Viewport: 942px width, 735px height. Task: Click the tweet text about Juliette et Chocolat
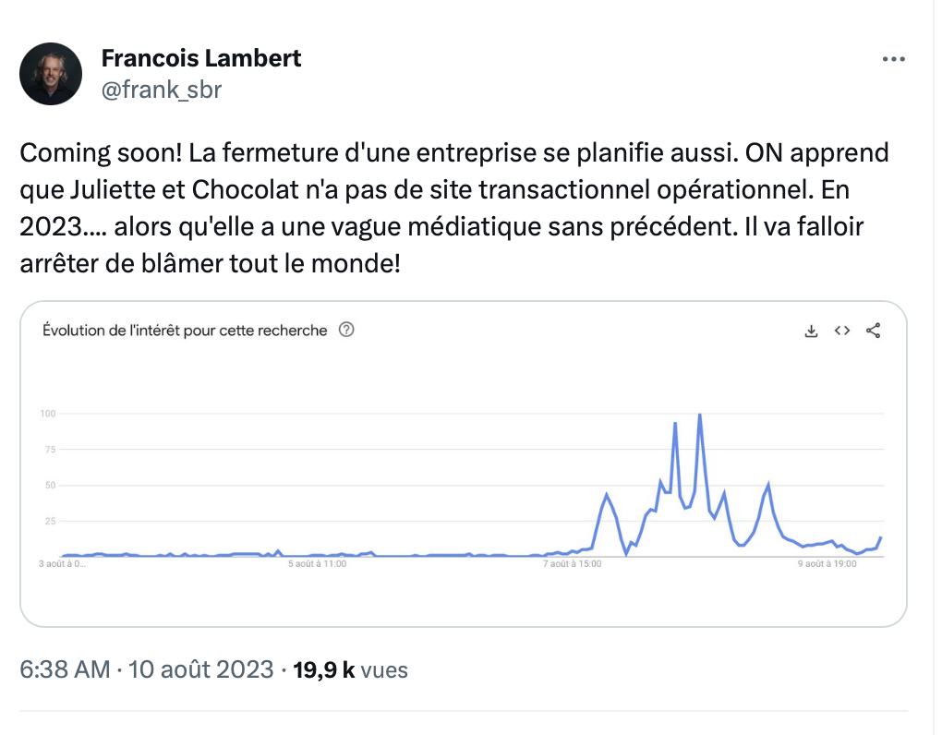[454, 208]
